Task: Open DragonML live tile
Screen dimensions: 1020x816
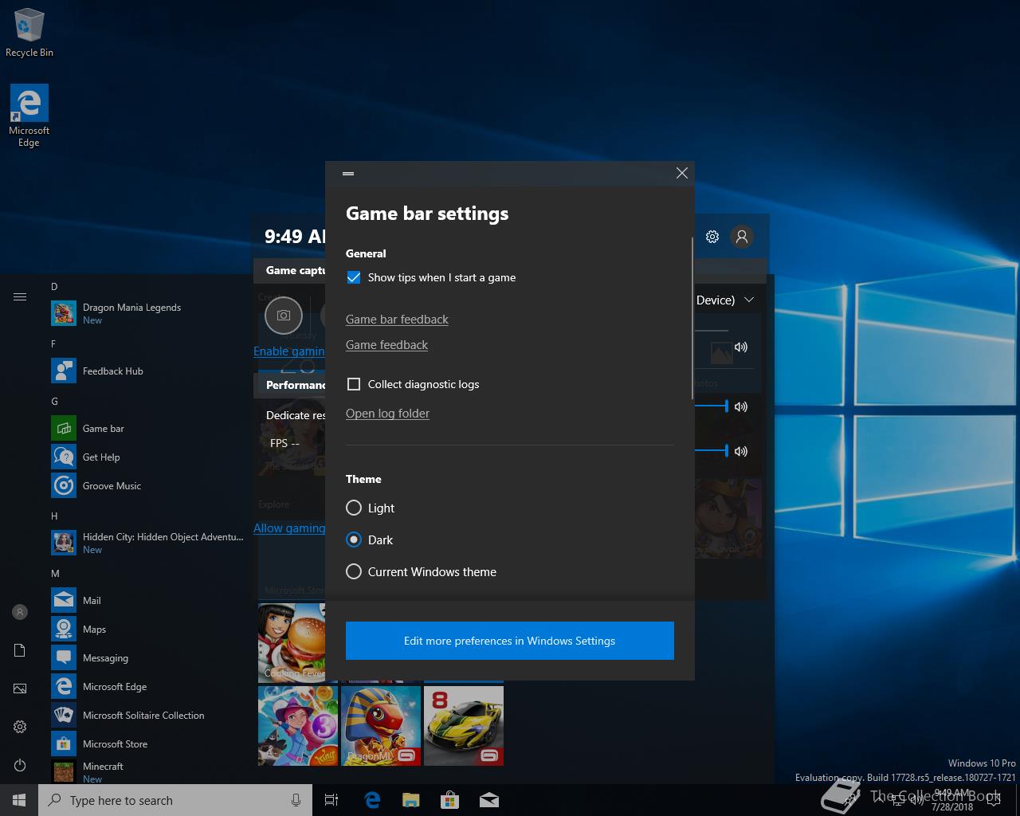Action: [x=381, y=726]
